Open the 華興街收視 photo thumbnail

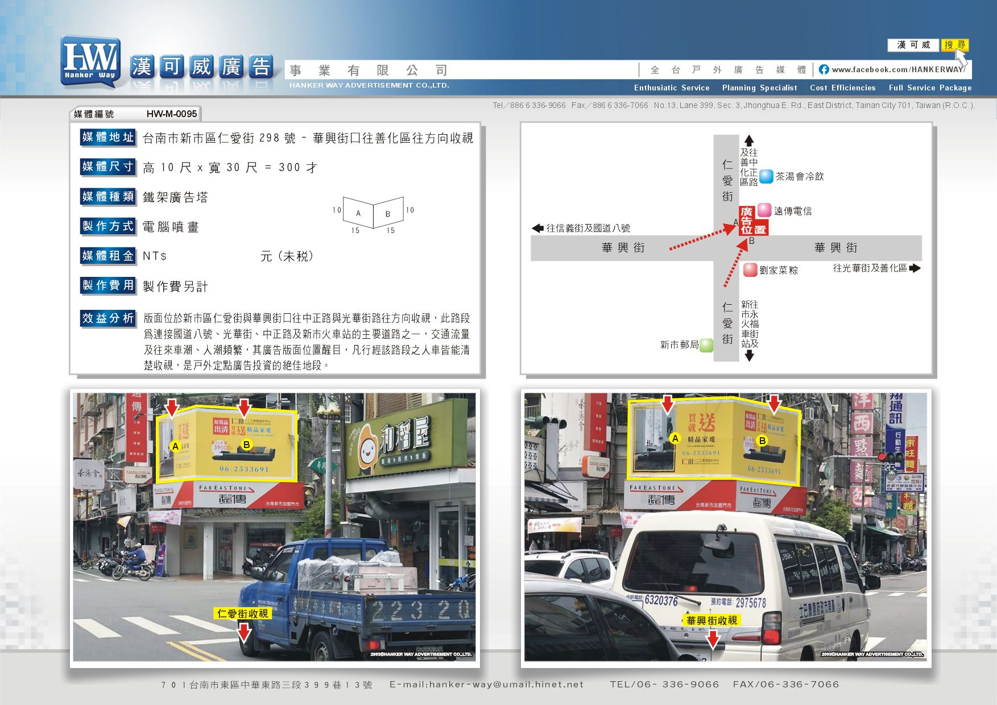(726, 527)
